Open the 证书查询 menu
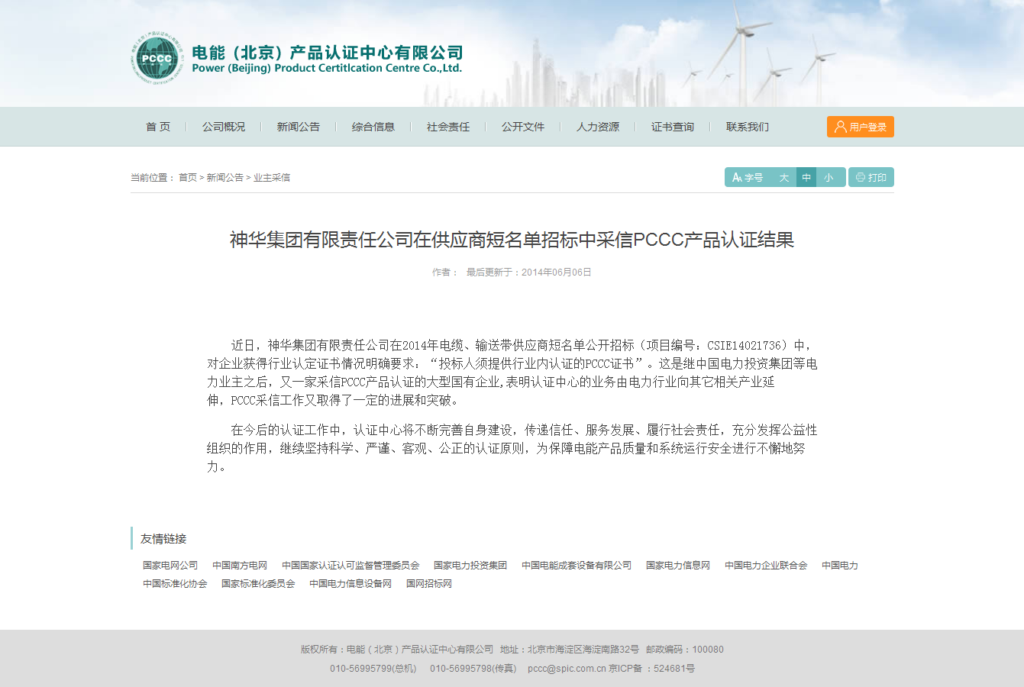 point(673,127)
